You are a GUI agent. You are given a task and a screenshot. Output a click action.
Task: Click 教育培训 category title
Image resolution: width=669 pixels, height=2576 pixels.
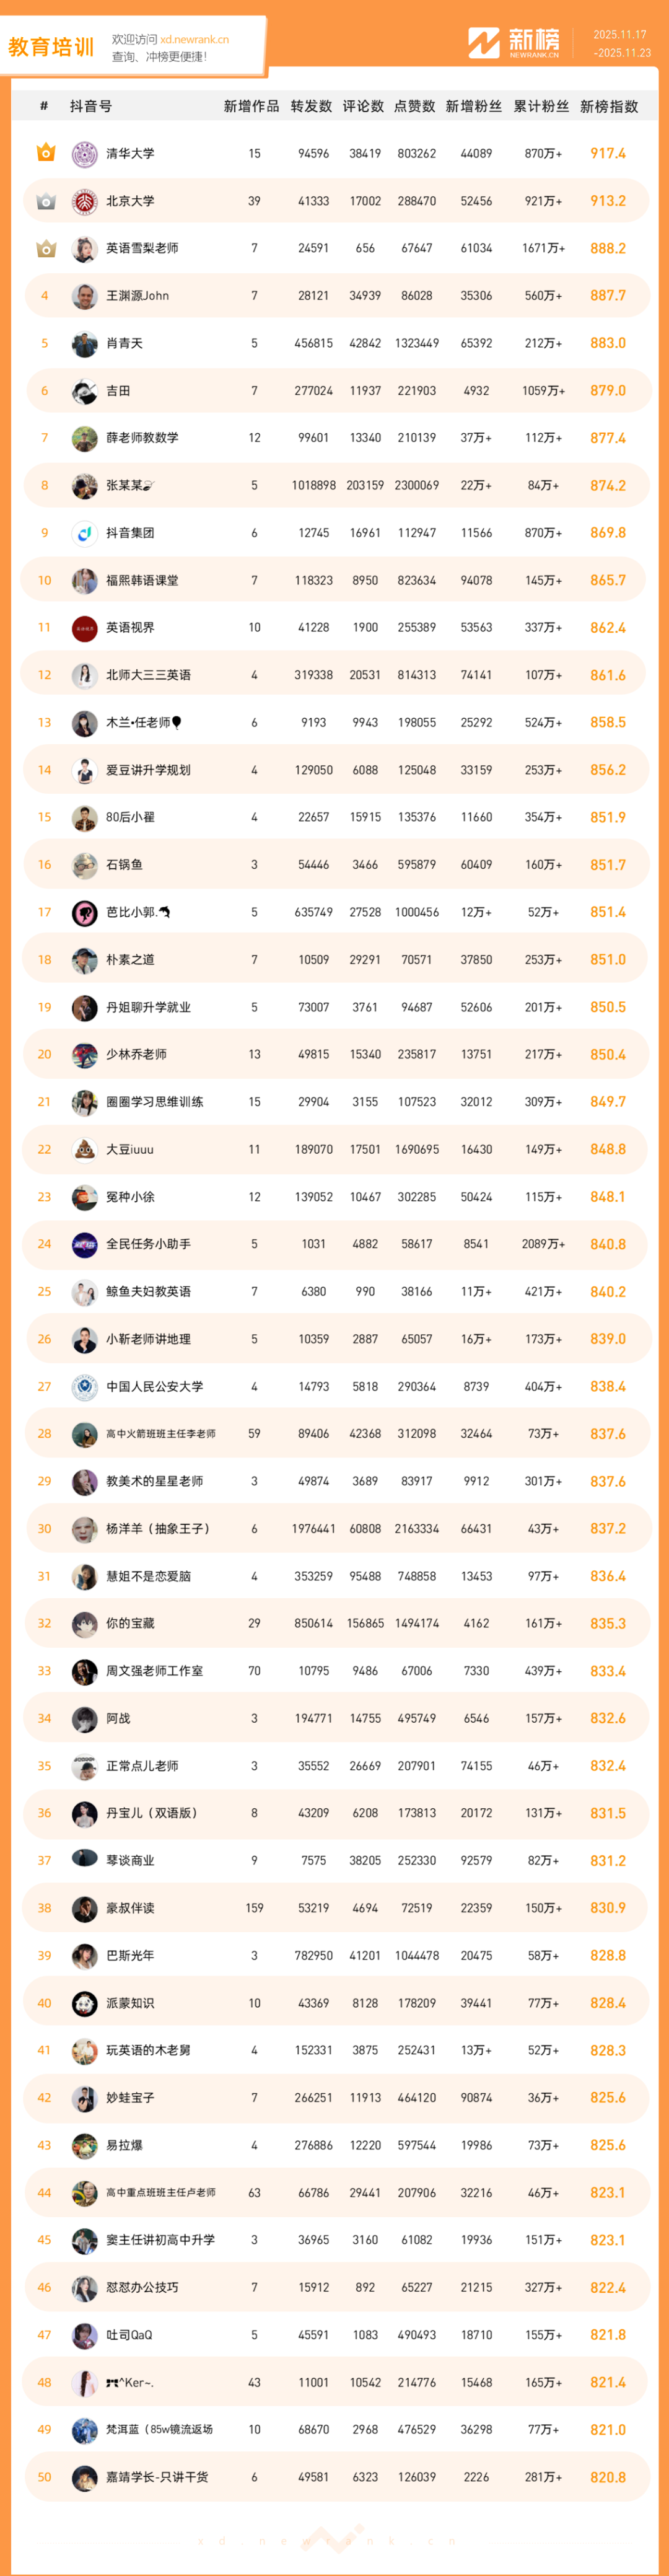click(x=51, y=47)
